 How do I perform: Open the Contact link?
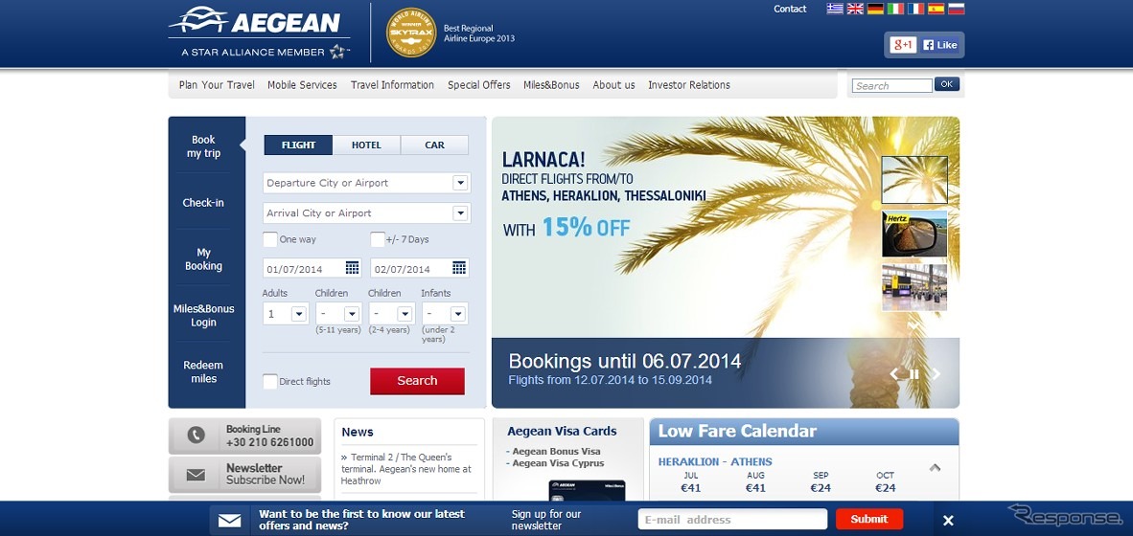pyautogui.click(x=790, y=9)
